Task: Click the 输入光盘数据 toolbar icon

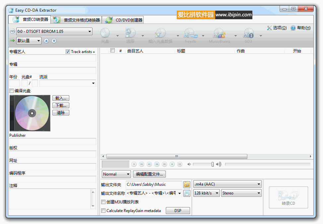Action: pyautogui.click(x=160, y=33)
